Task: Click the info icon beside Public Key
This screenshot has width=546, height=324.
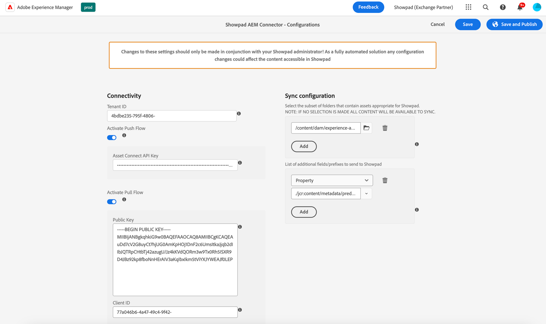Action: pos(240,227)
